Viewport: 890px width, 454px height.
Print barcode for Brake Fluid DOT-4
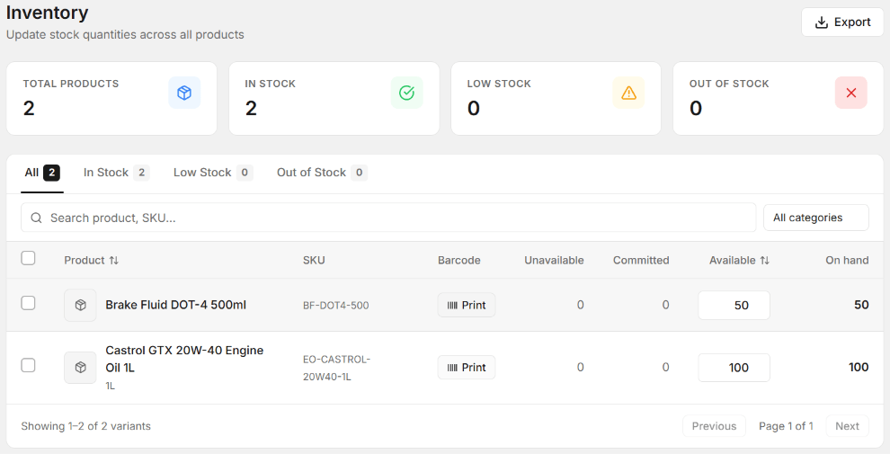click(x=466, y=306)
